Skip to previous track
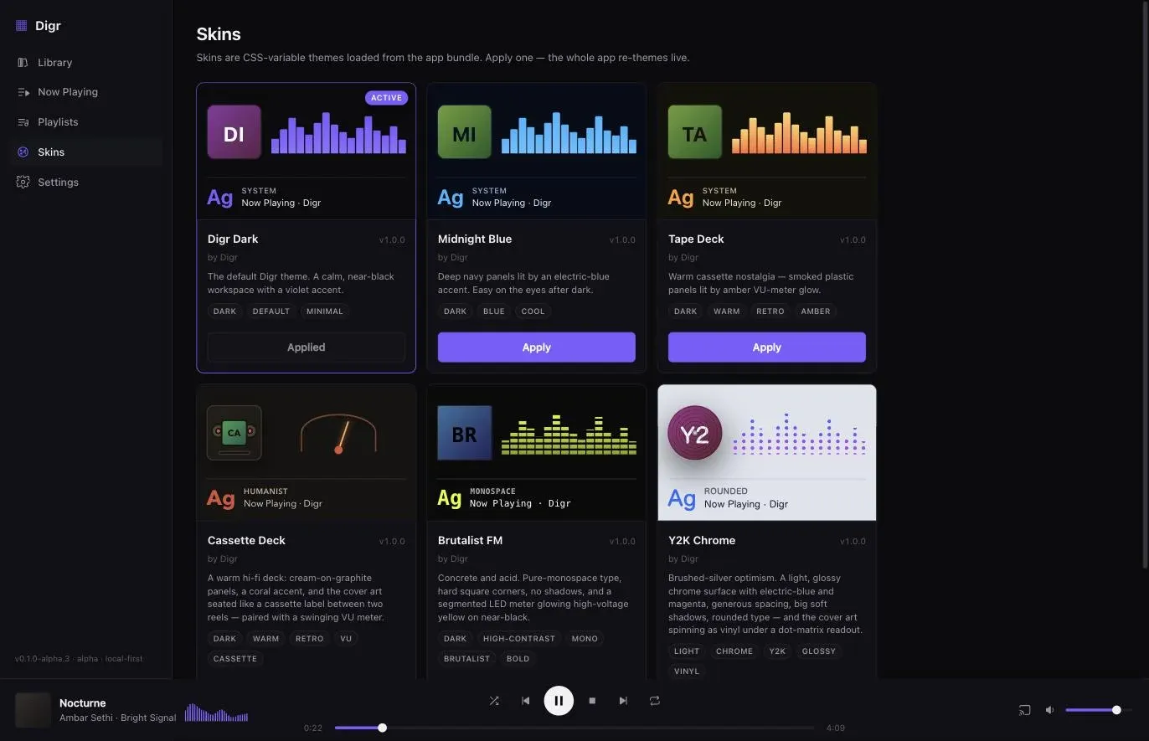Viewport: 1149px width, 741px height. click(525, 701)
